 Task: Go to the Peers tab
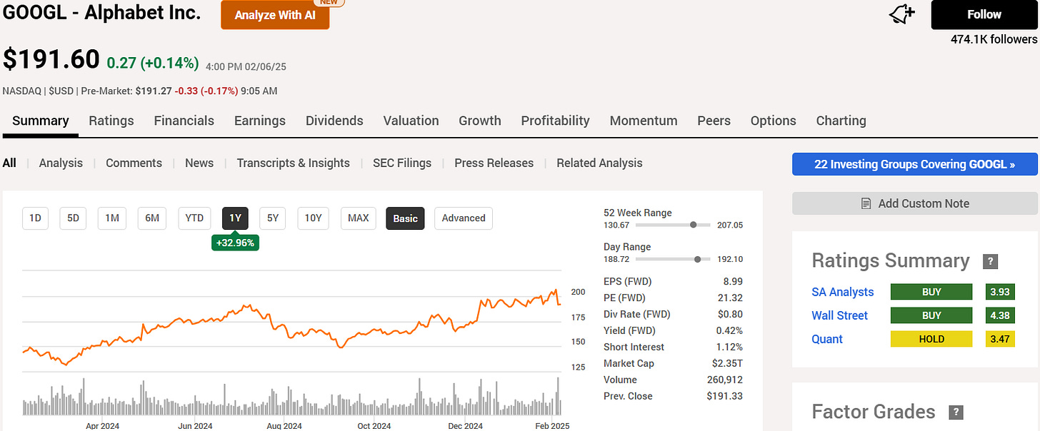point(714,121)
